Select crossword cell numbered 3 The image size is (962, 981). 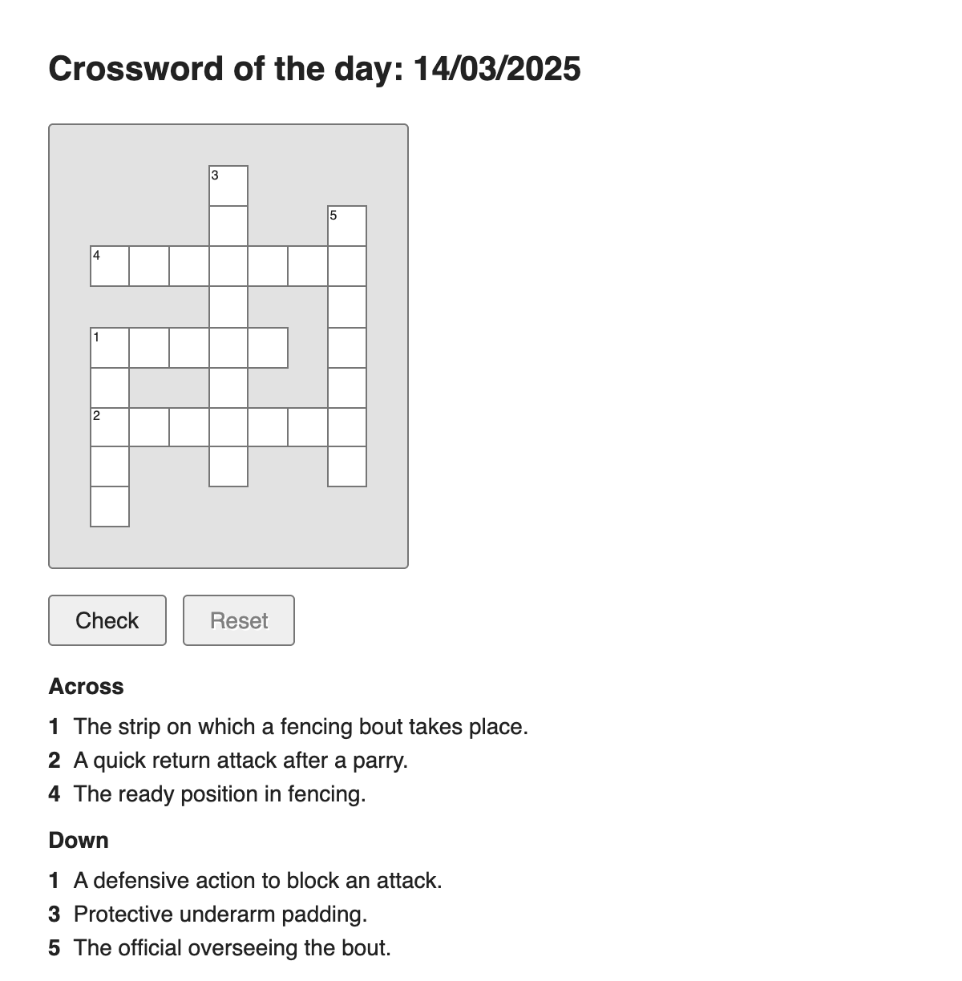(228, 186)
